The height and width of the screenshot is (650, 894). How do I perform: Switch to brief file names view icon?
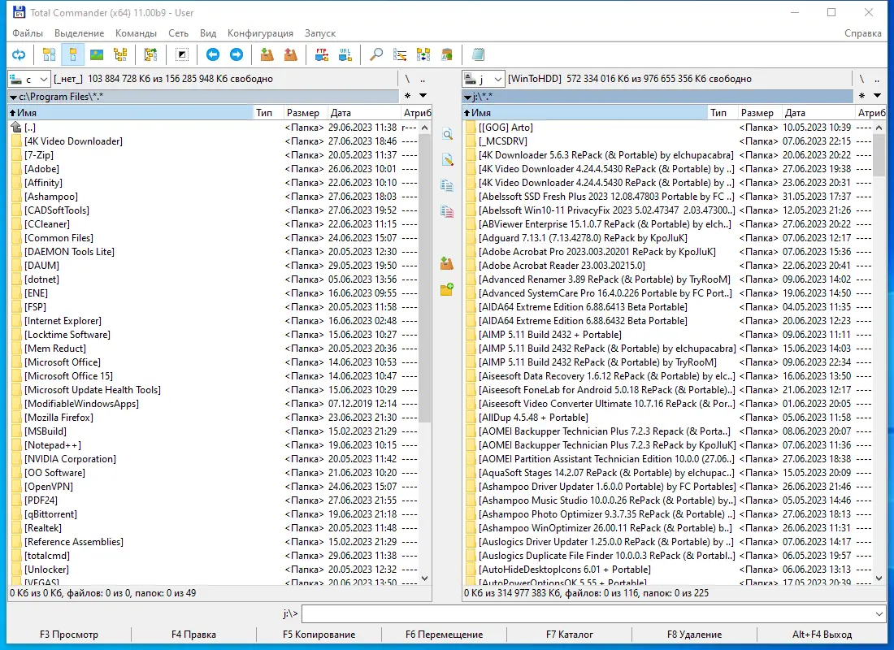tap(50, 54)
